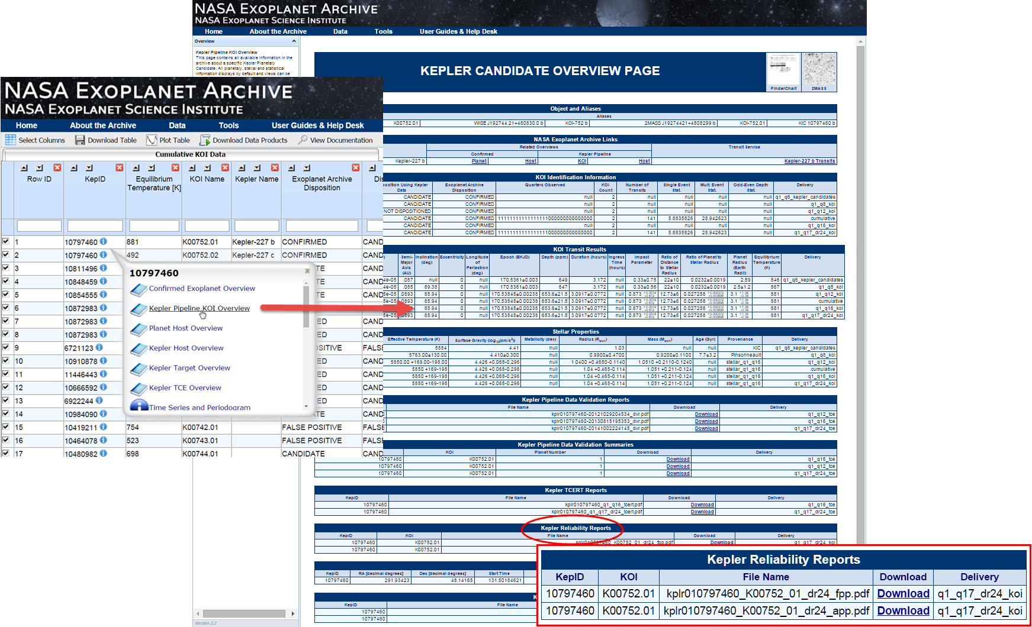Open About the Archive in front window
The width and height of the screenshot is (1032, 627).
tap(103, 125)
